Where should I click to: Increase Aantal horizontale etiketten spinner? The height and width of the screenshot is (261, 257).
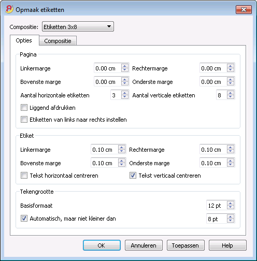coord(125,93)
